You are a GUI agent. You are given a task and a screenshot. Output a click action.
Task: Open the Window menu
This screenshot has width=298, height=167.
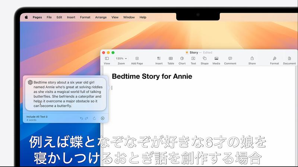tap(129, 17)
